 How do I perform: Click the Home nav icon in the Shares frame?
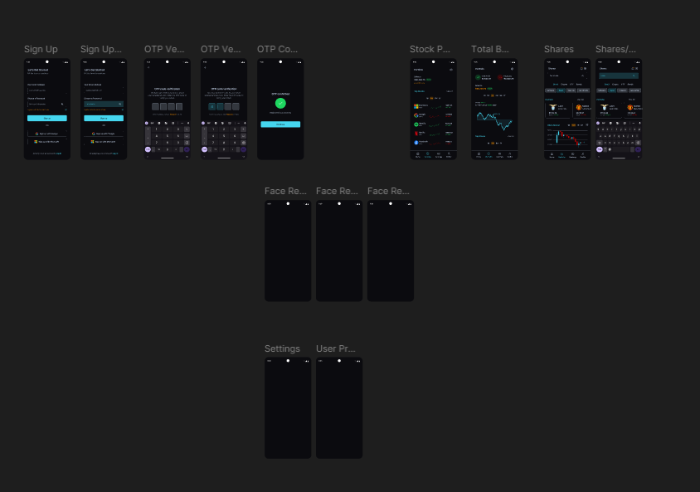pos(552,155)
